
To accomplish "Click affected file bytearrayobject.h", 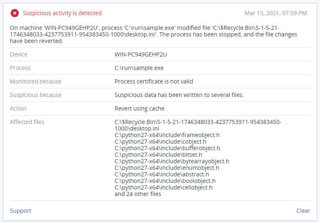I will [172, 161].
